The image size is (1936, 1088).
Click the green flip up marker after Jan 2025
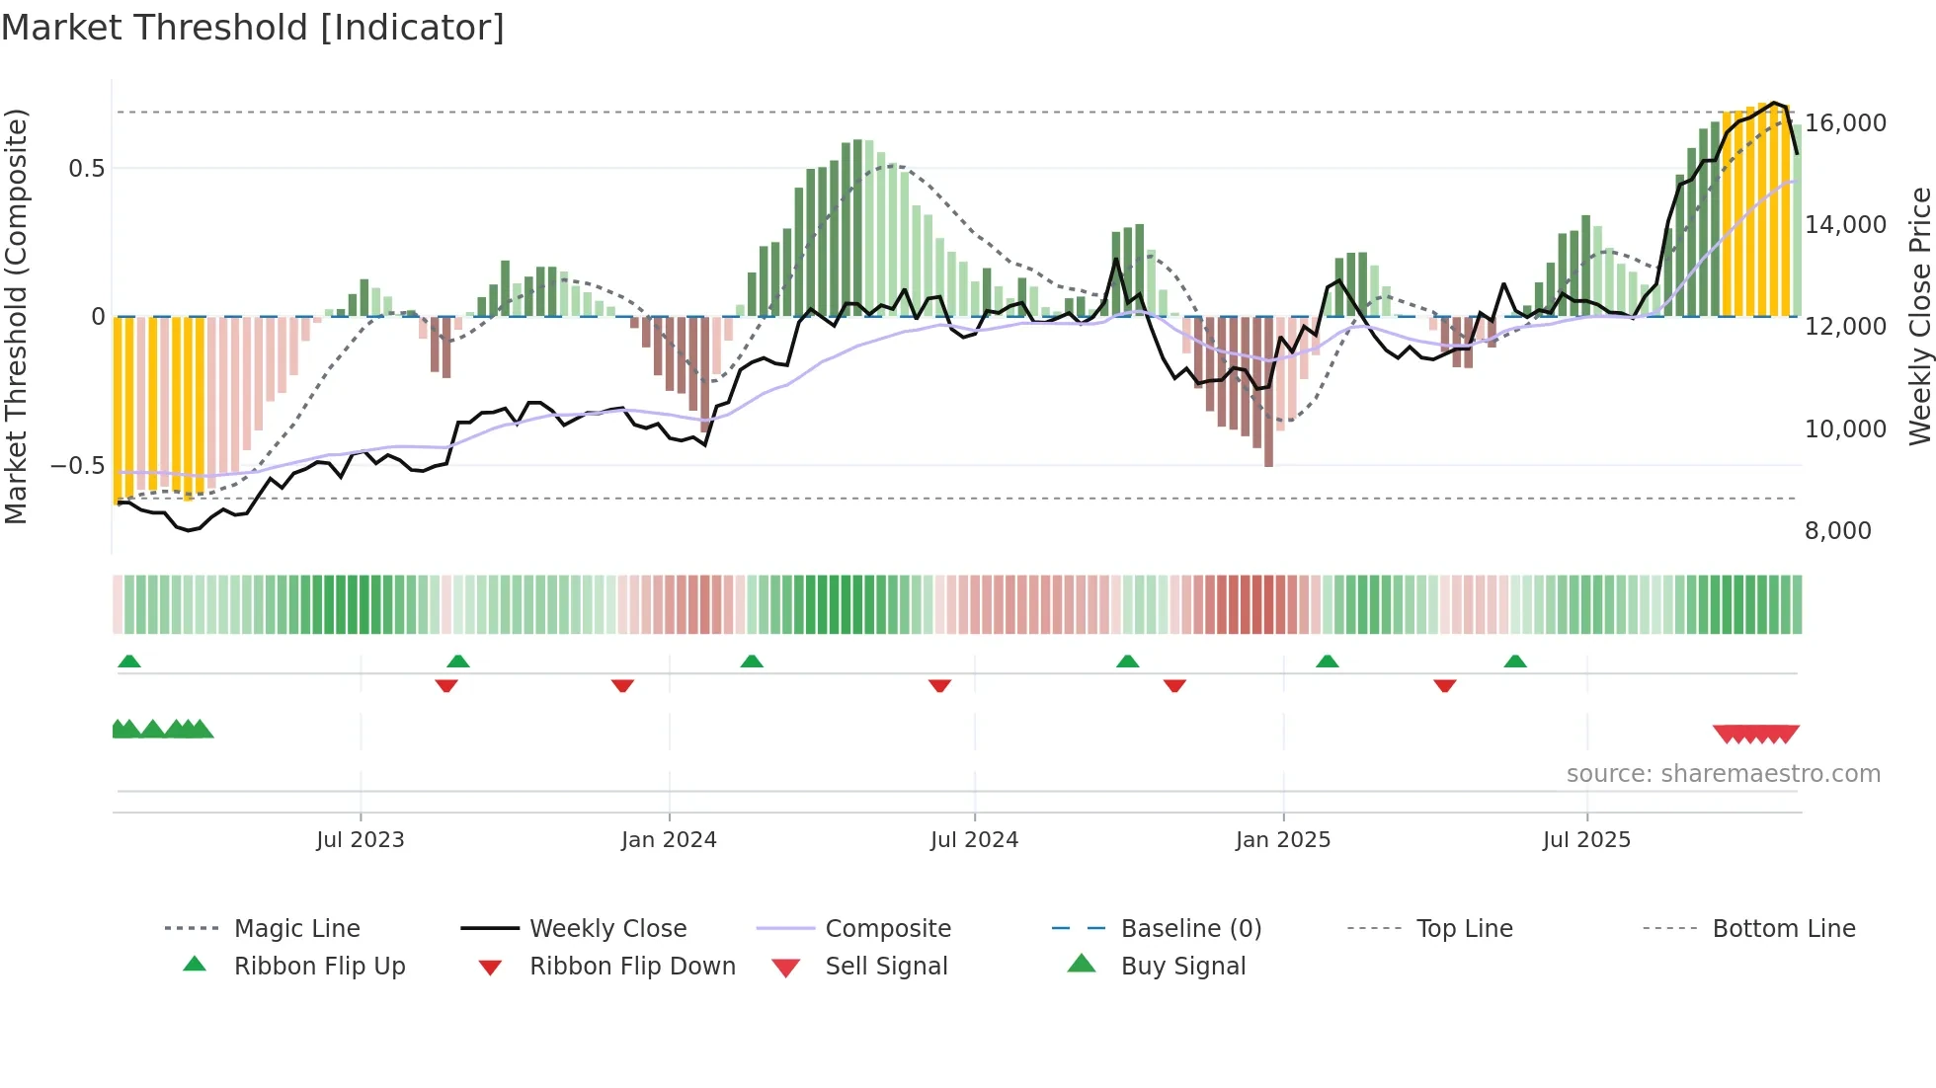coord(1327,661)
